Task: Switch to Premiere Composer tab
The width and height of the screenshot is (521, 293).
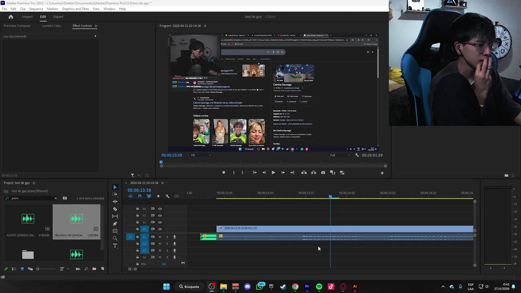Action: click(17, 26)
